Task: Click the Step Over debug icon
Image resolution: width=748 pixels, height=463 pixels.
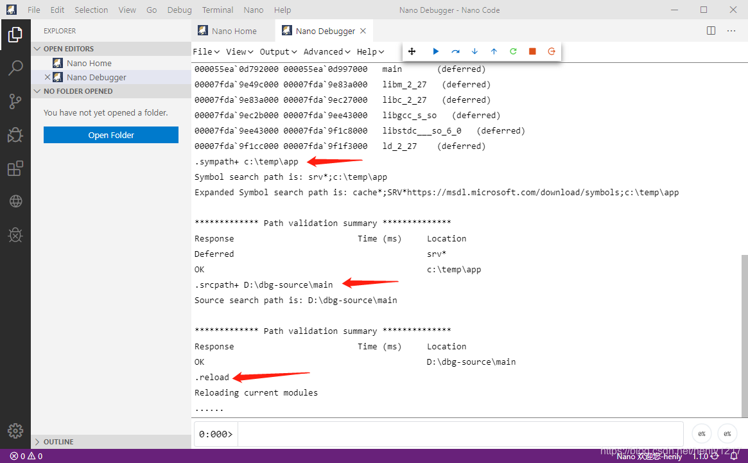Action: 456,51
